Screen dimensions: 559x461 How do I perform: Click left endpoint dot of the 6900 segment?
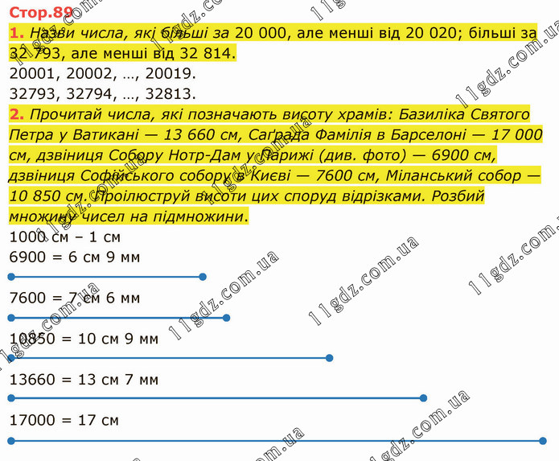(10, 277)
